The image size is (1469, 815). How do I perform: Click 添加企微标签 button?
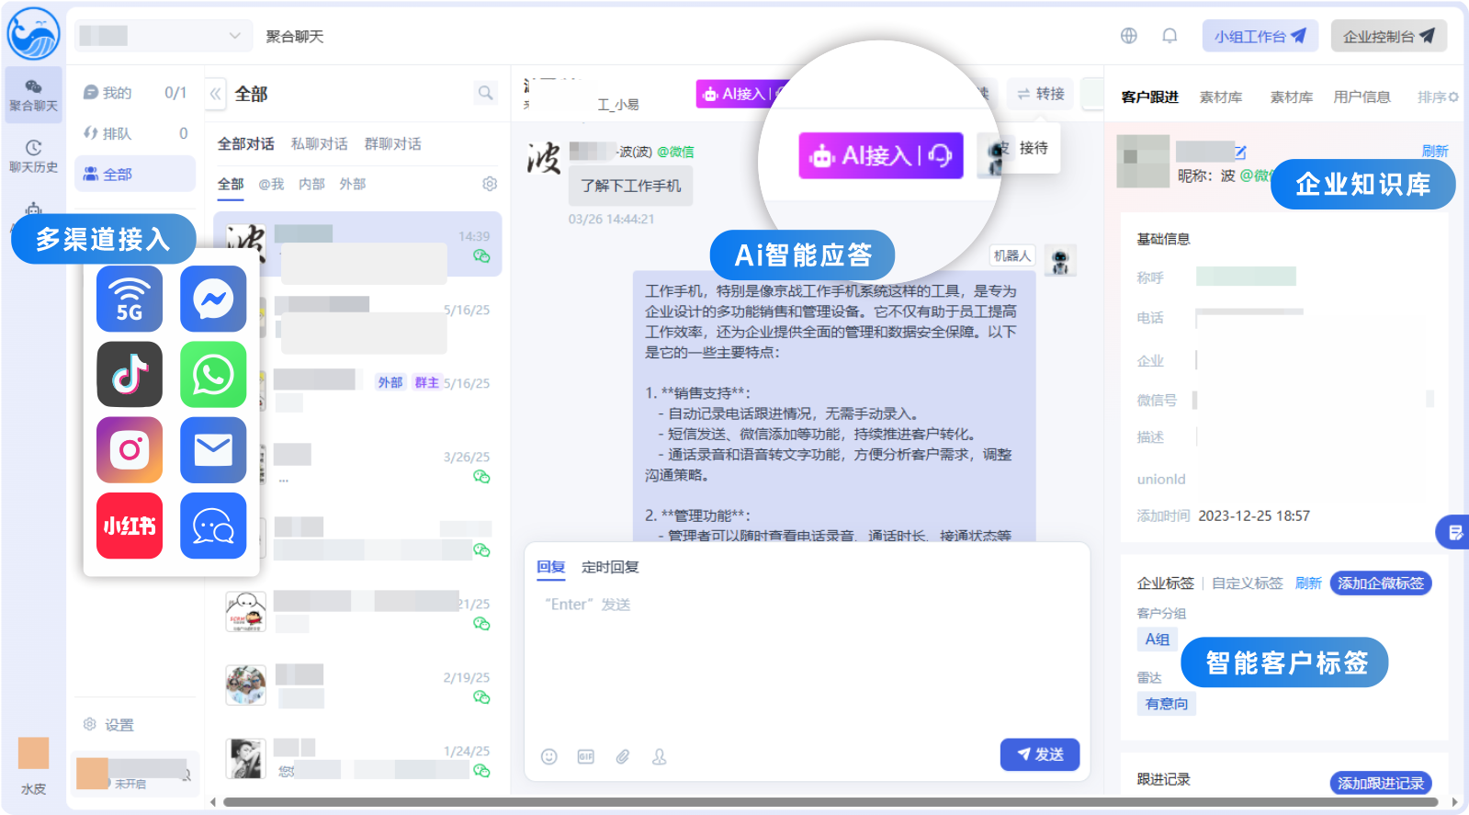tap(1380, 583)
